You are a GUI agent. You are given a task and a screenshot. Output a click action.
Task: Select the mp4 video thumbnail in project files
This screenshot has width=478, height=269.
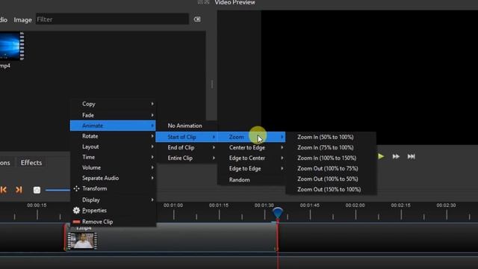12,46
